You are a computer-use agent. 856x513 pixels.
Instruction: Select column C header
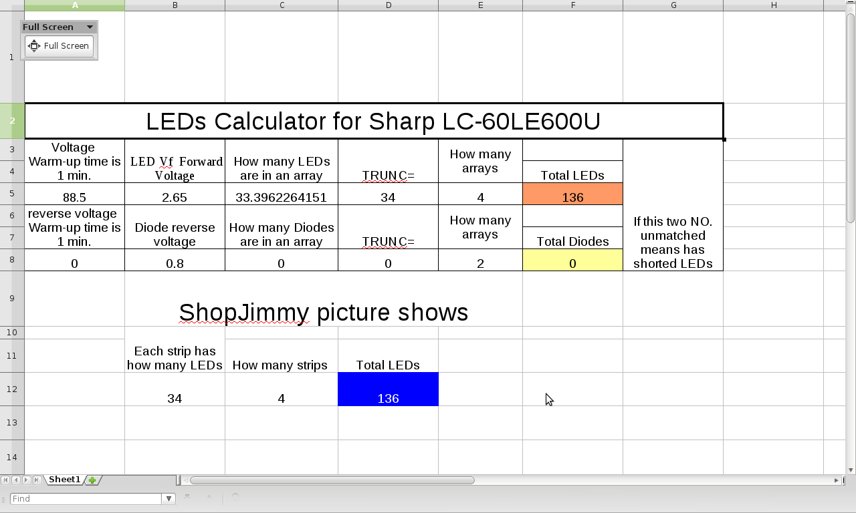coord(282,5)
